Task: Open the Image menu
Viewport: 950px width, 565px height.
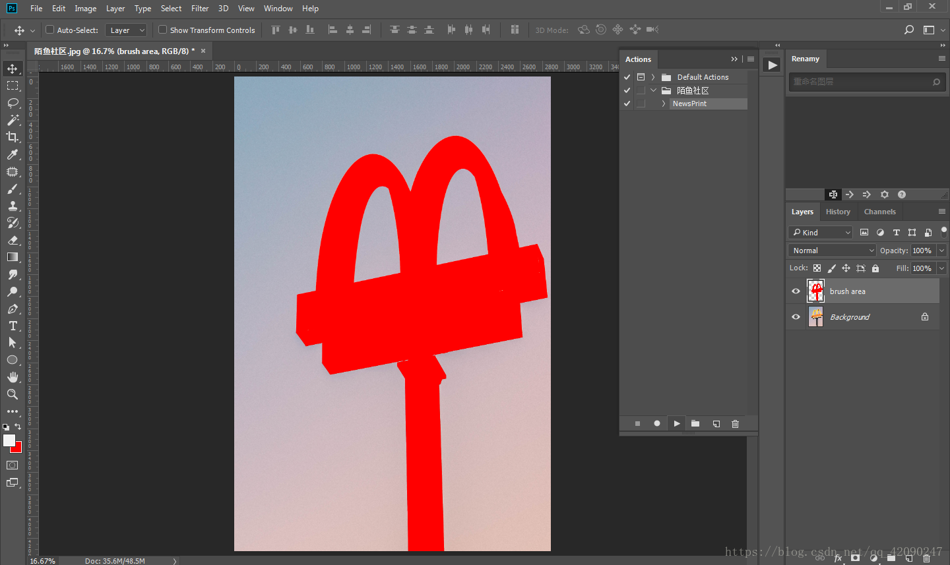Action: click(x=86, y=9)
